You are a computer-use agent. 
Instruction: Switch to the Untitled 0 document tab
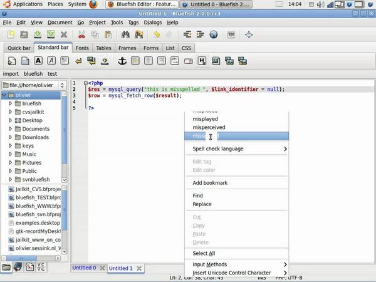84,268
